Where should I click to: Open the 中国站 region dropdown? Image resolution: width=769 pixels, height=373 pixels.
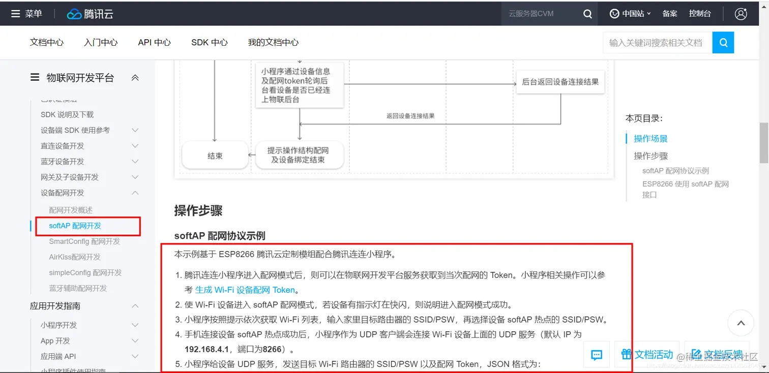[x=630, y=14]
